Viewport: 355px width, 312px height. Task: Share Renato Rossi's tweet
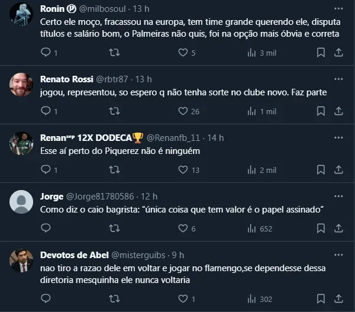tap(338, 111)
